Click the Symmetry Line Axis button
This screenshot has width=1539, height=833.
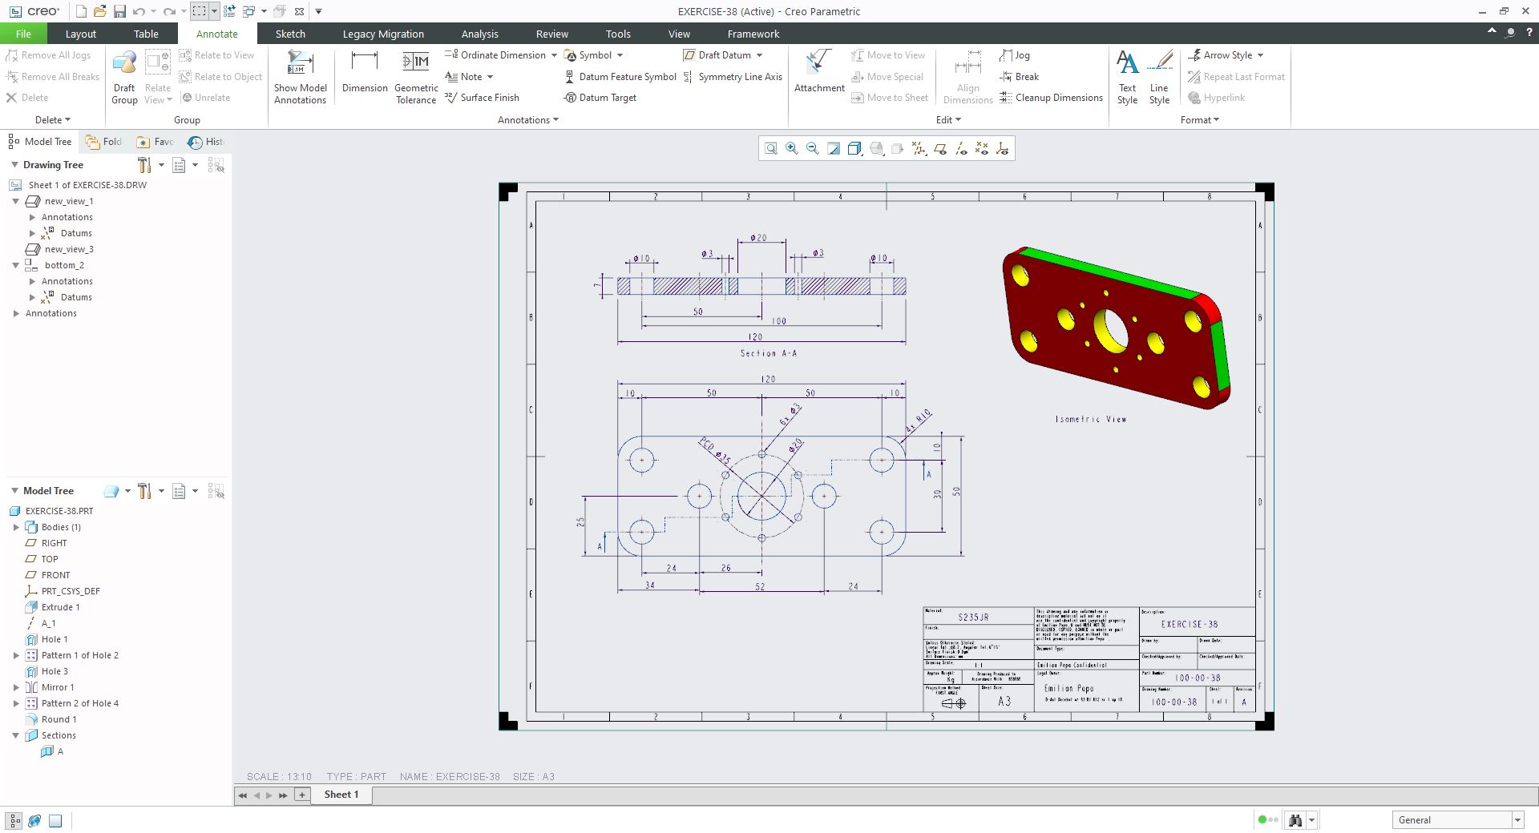pyautogui.click(x=733, y=77)
